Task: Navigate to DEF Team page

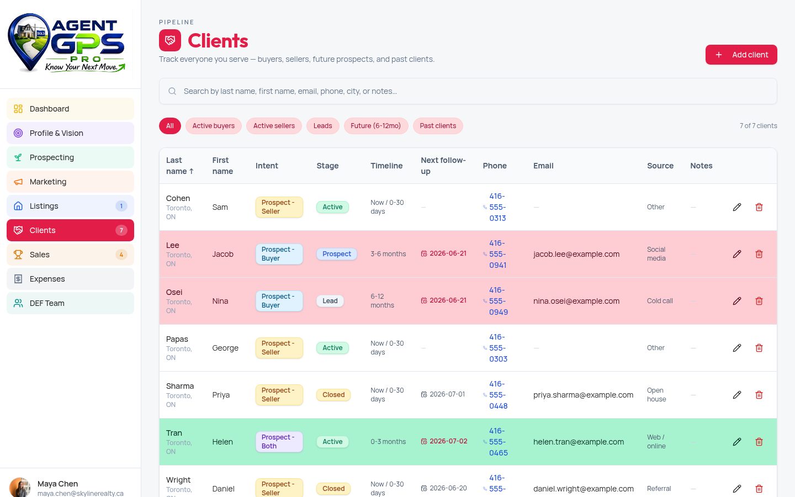Action: click(x=70, y=303)
